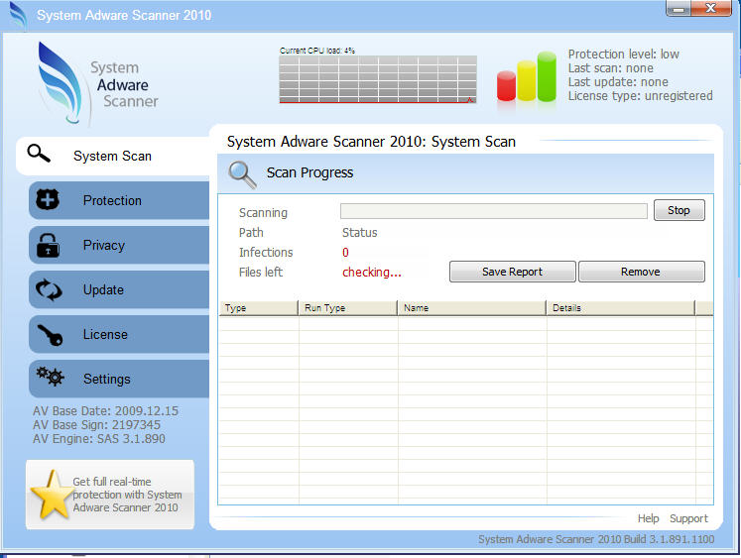Sort results by Details column header
The width and height of the screenshot is (741, 558).
(x=621, y=308)
